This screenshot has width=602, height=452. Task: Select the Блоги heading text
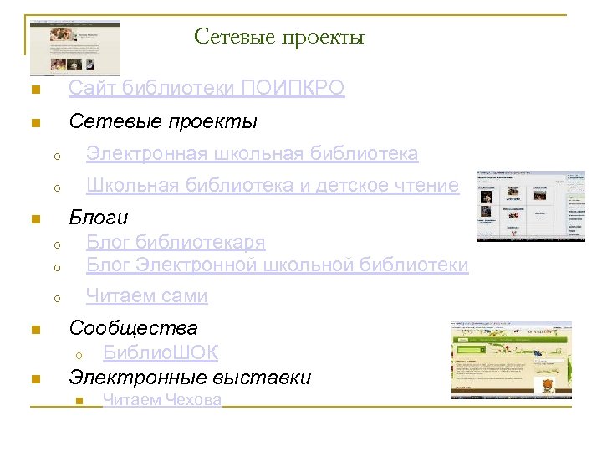point(99,218)
